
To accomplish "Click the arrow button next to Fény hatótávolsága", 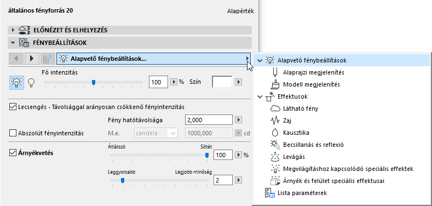I will [239, 120].
